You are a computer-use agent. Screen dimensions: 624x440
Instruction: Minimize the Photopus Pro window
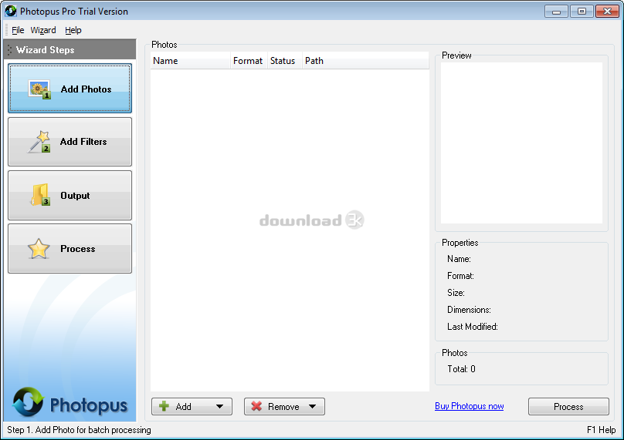(556, 12)
